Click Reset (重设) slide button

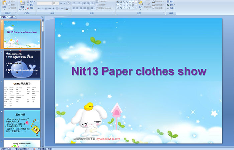pyautogui.click(x=30, y=5)
